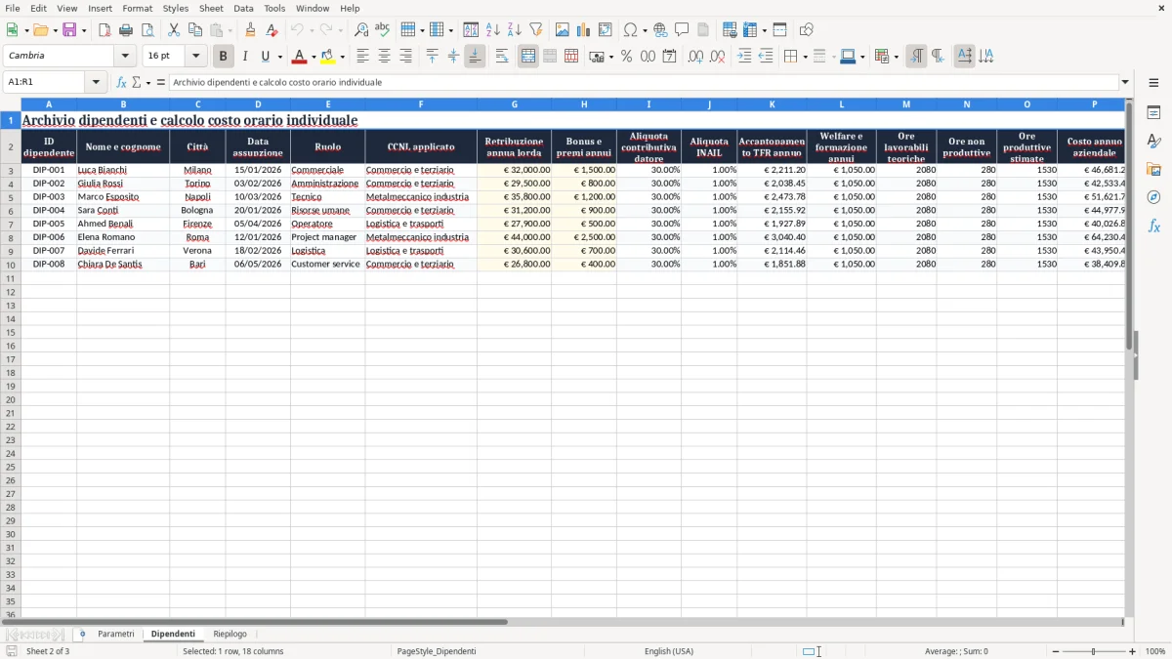The height and width of the screenshot is (659, 1172).
Task: Toggle left-to-right text direction
Action: pos(916,57)
